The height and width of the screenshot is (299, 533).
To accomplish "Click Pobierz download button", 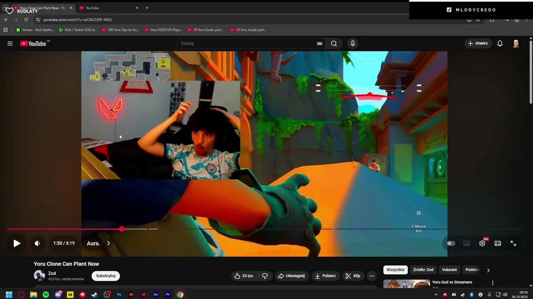I will click(325, 276).
